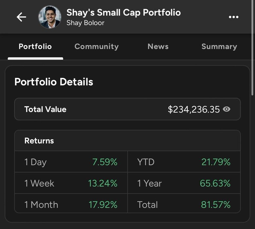Tap the YTD 21.79% return cell
The height and width of the screenshot is (229, 255).
pyautogui.click(x=184, y=162)
